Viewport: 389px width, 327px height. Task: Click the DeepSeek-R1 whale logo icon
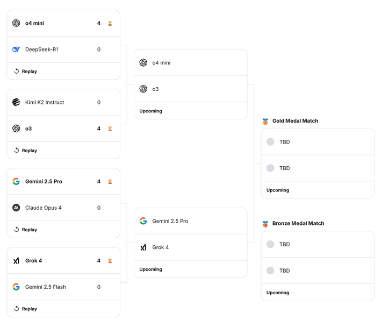point(16,49)
